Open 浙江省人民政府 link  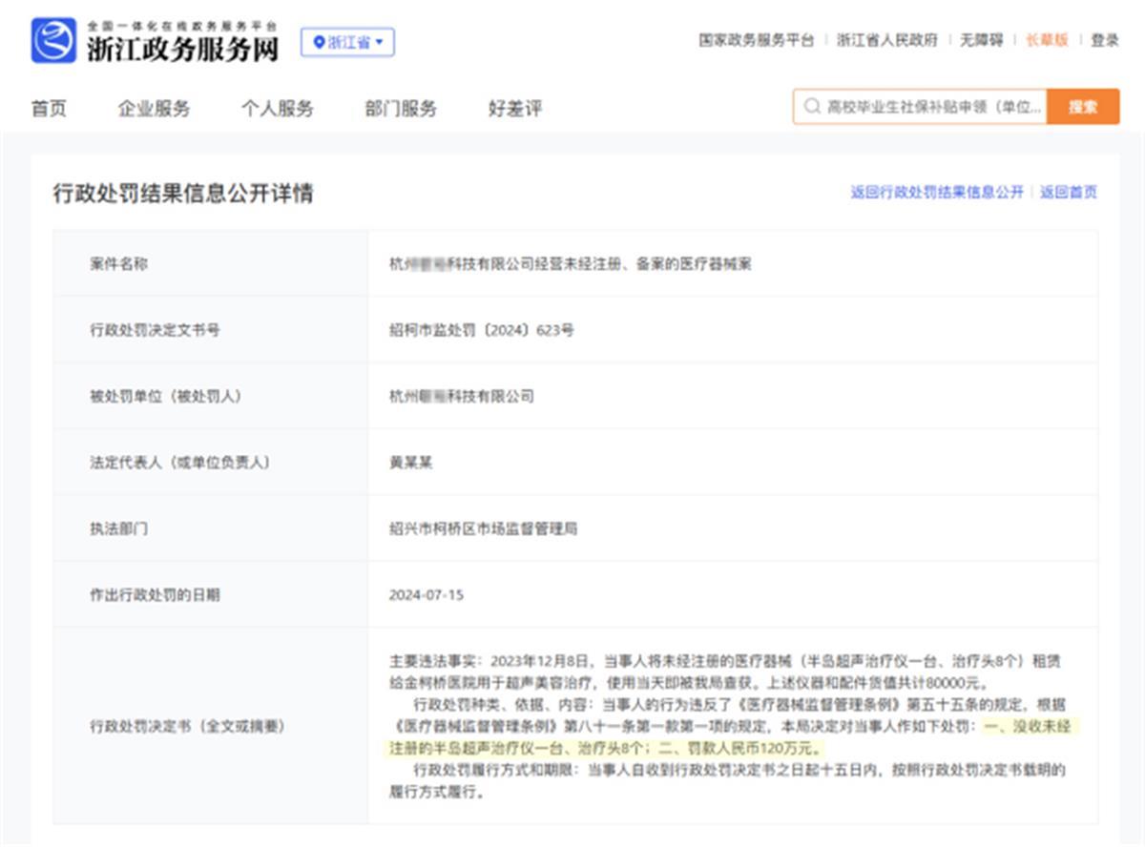(x=887, y=40)
